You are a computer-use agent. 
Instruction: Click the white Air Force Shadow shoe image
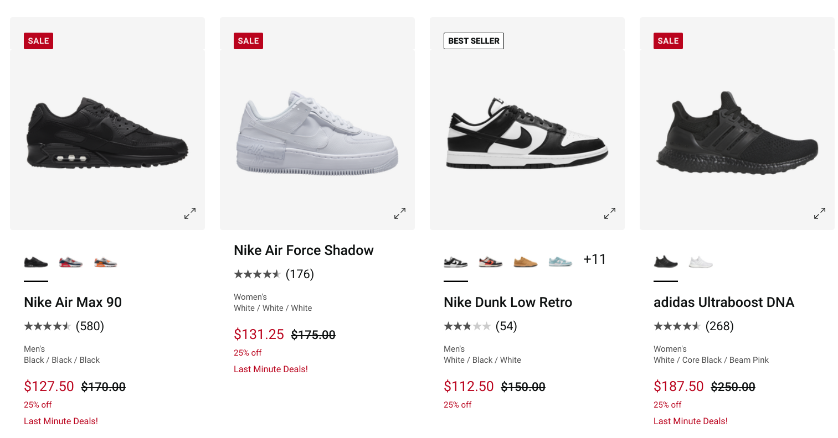tap(317, 134)
